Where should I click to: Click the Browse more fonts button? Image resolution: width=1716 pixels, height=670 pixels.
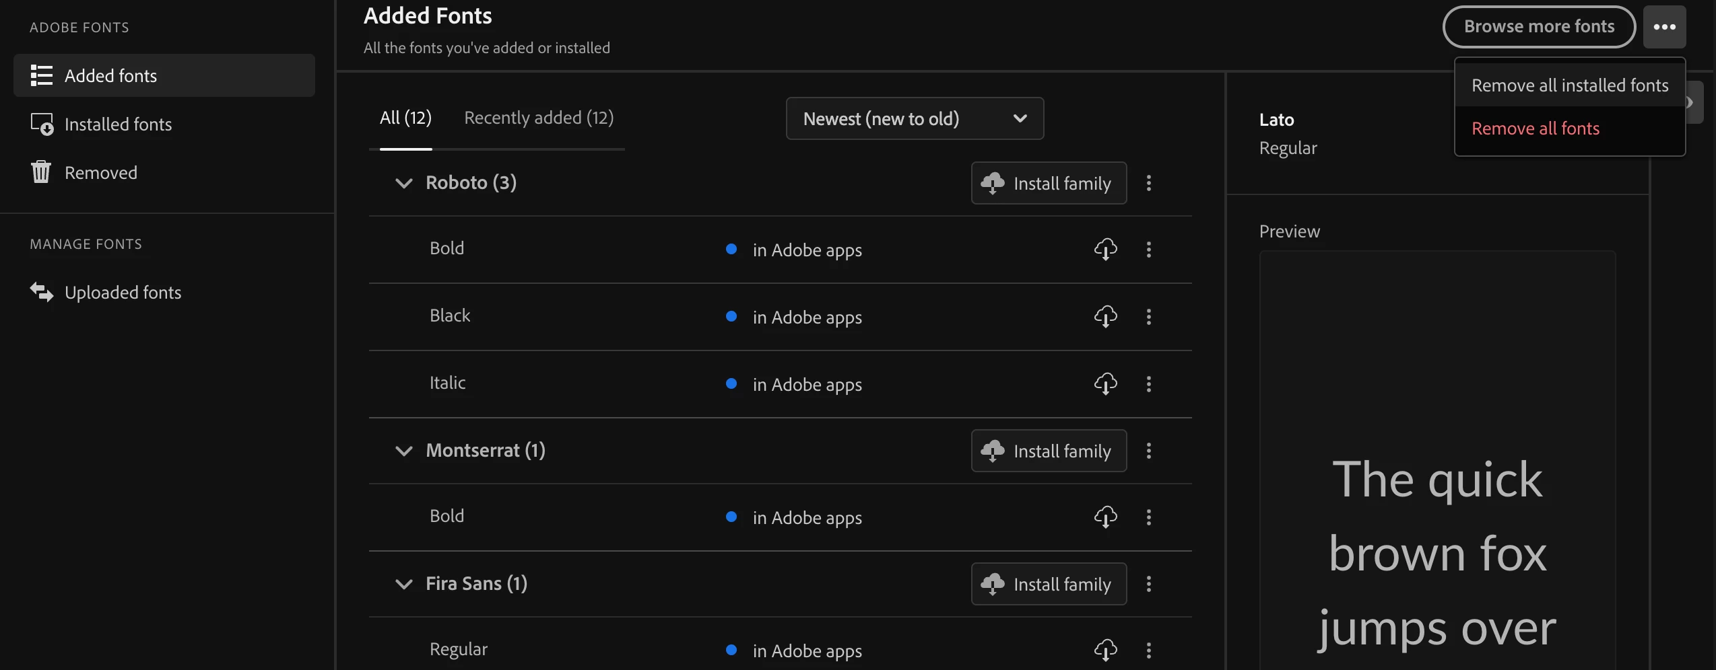pyautogui.click(x=1539, y=27)
